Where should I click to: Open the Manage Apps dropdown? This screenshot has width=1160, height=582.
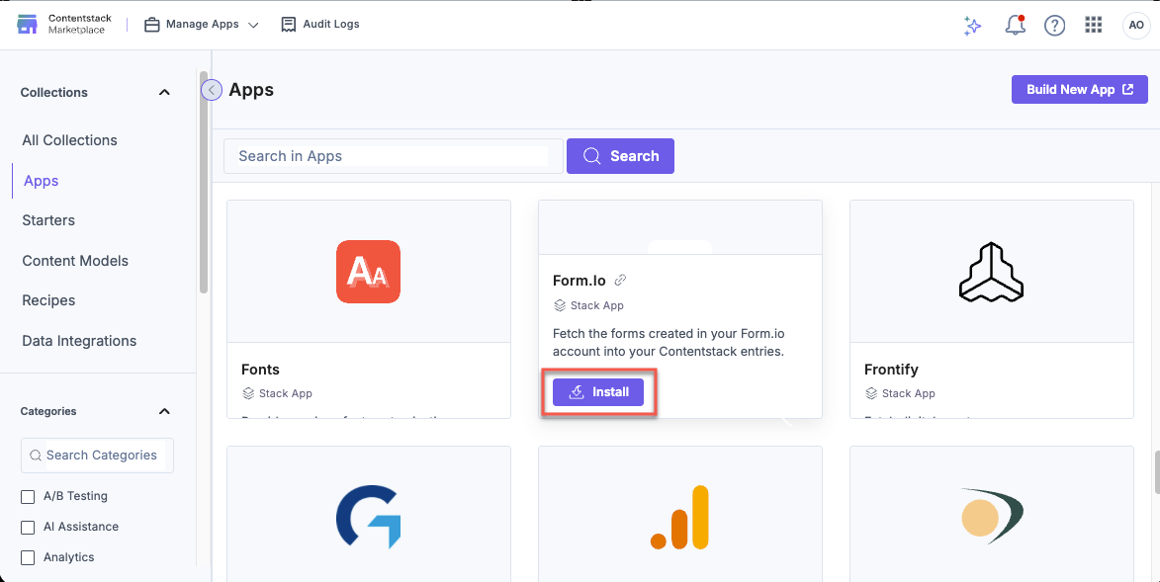[x=201, y=25]
